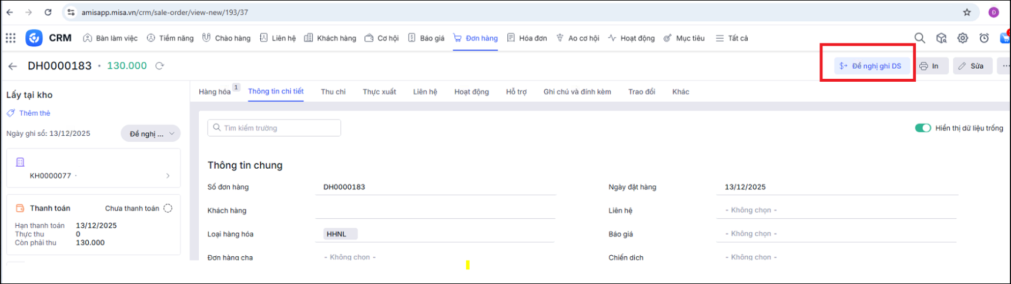Image resolution: width=1011 pixels, height=284 pixels.
Task: Open the Hóa đơn module
Action: tap(527, 38)
